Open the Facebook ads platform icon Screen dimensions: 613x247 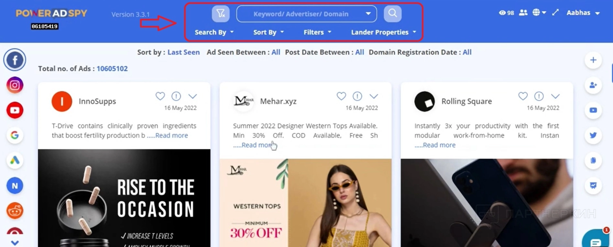click(x=15, y=60)
